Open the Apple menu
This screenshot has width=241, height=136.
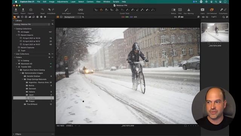[x=16, y=2]
